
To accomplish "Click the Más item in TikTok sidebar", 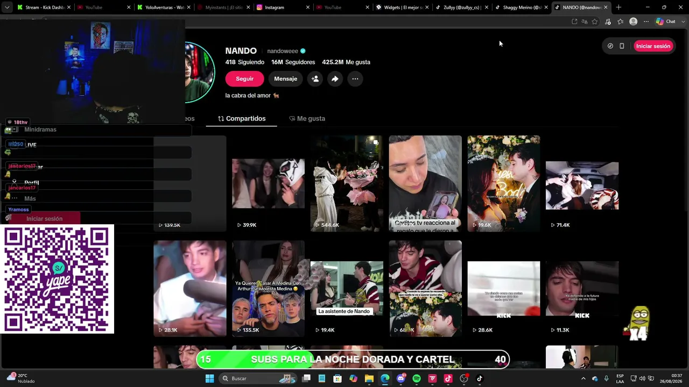I will pos(30,198).
